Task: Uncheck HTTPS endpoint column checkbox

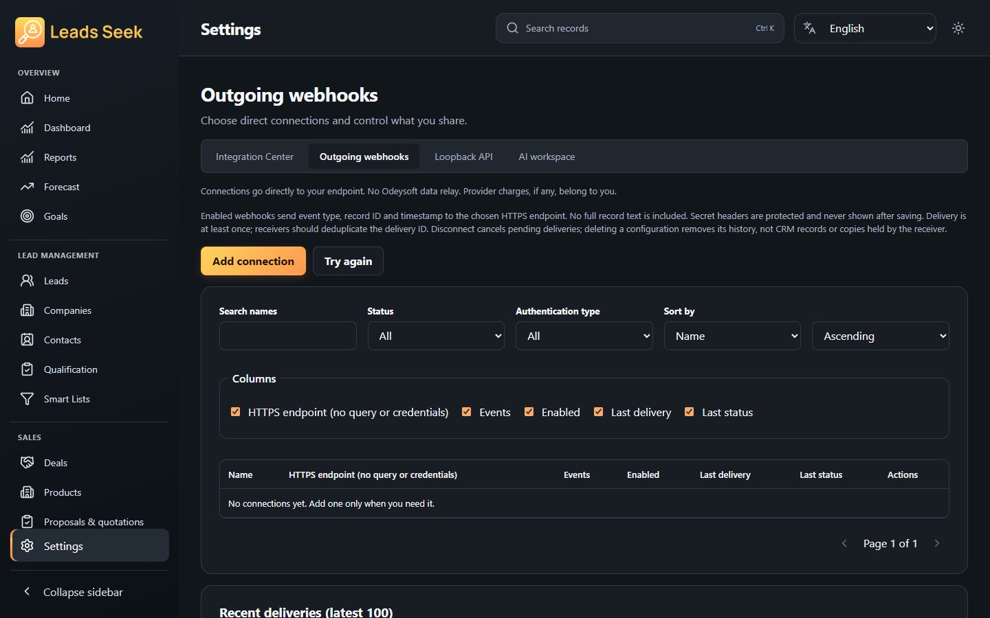Action: tap(236, 412)
